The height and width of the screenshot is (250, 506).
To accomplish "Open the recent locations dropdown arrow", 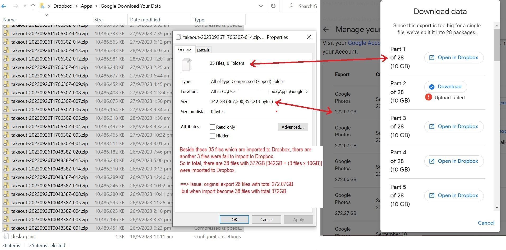I will coord(25,6).
